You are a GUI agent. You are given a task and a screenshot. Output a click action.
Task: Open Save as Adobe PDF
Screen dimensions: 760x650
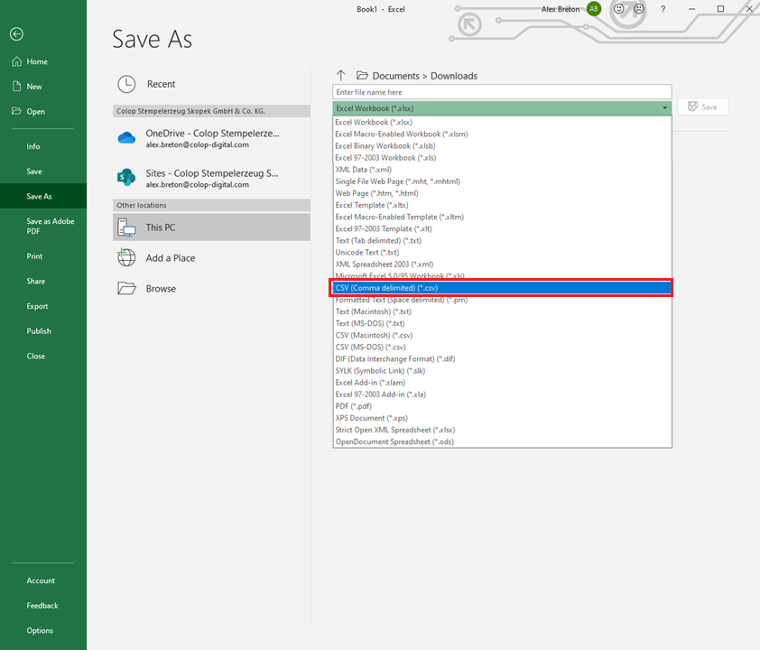(x=50, y=226)
